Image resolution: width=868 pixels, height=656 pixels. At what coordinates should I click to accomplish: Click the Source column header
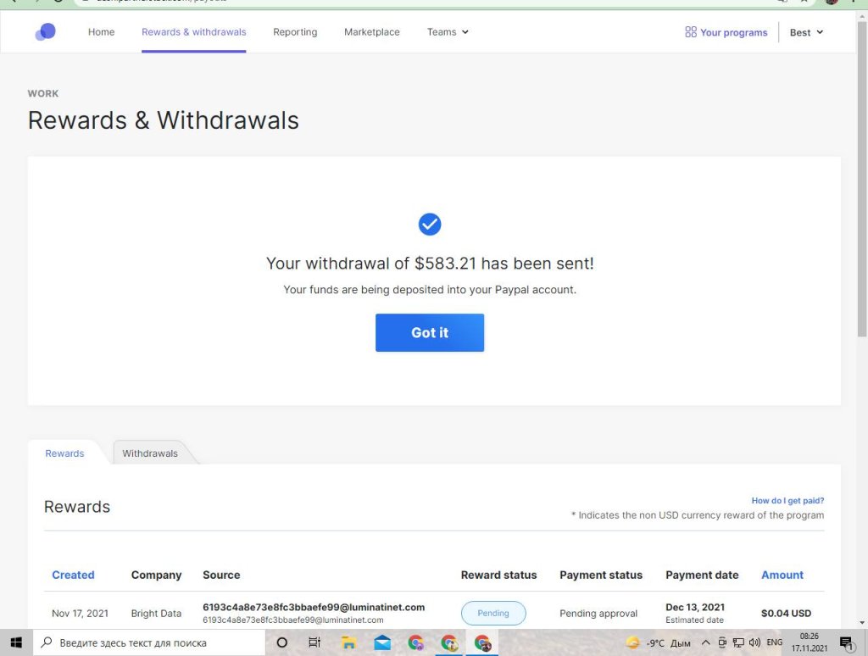(221, 575)
